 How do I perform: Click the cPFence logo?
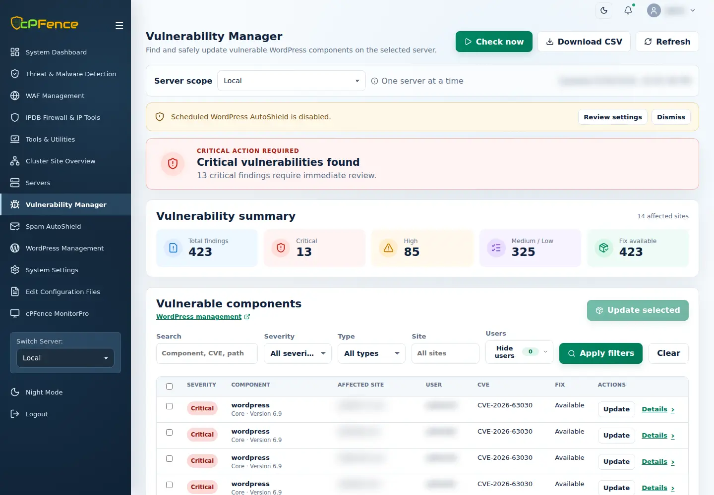45,23
